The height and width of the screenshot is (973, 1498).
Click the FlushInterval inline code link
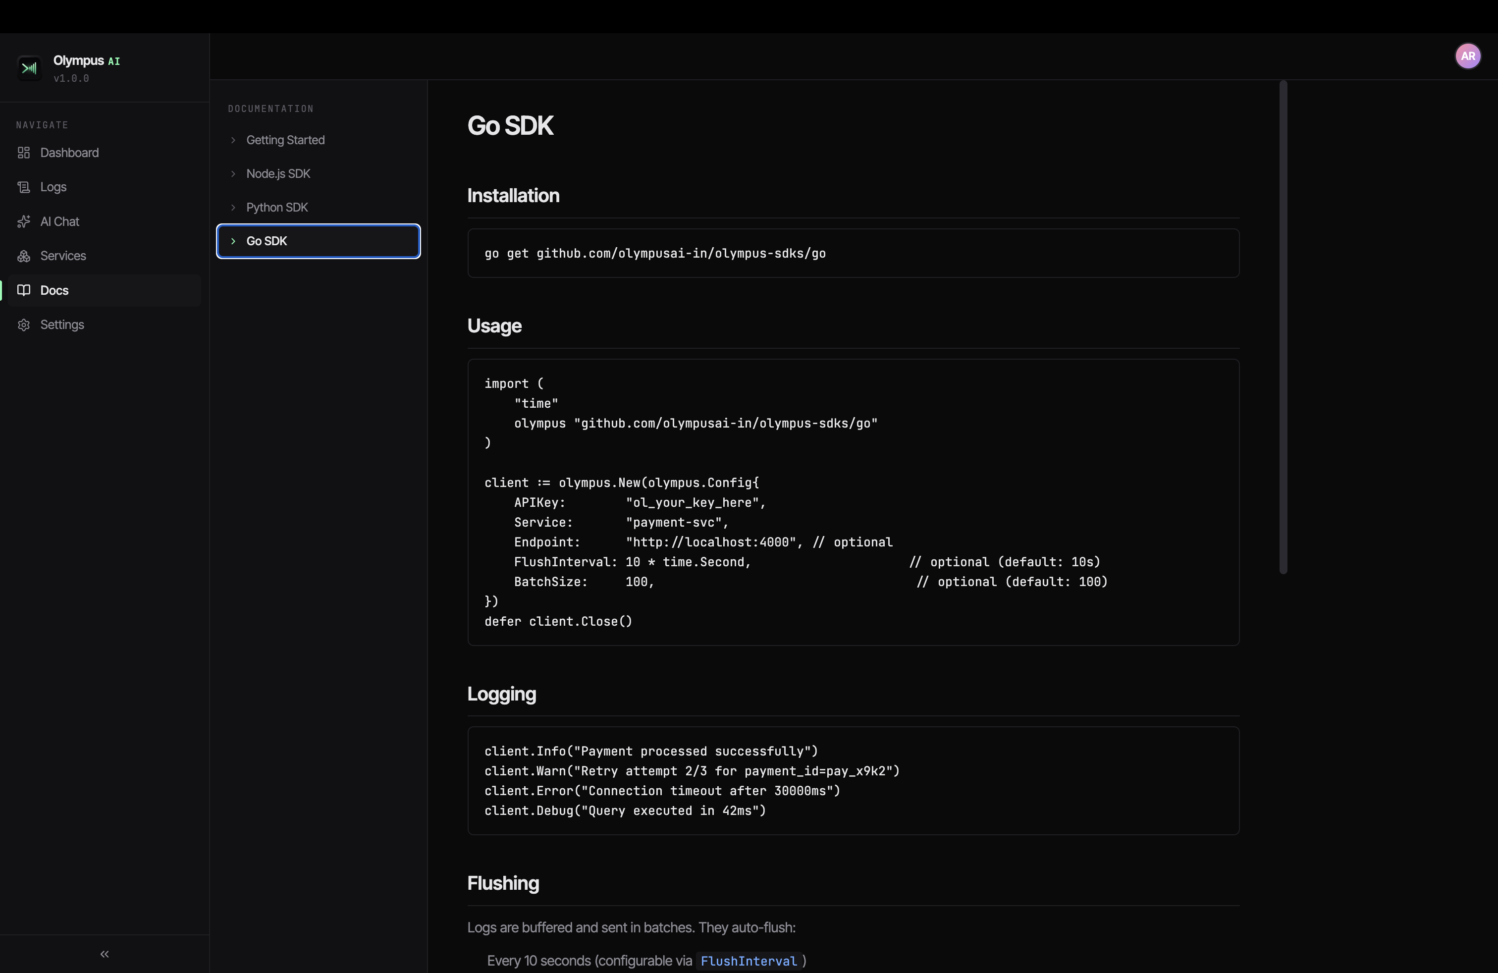pos(749,961)
